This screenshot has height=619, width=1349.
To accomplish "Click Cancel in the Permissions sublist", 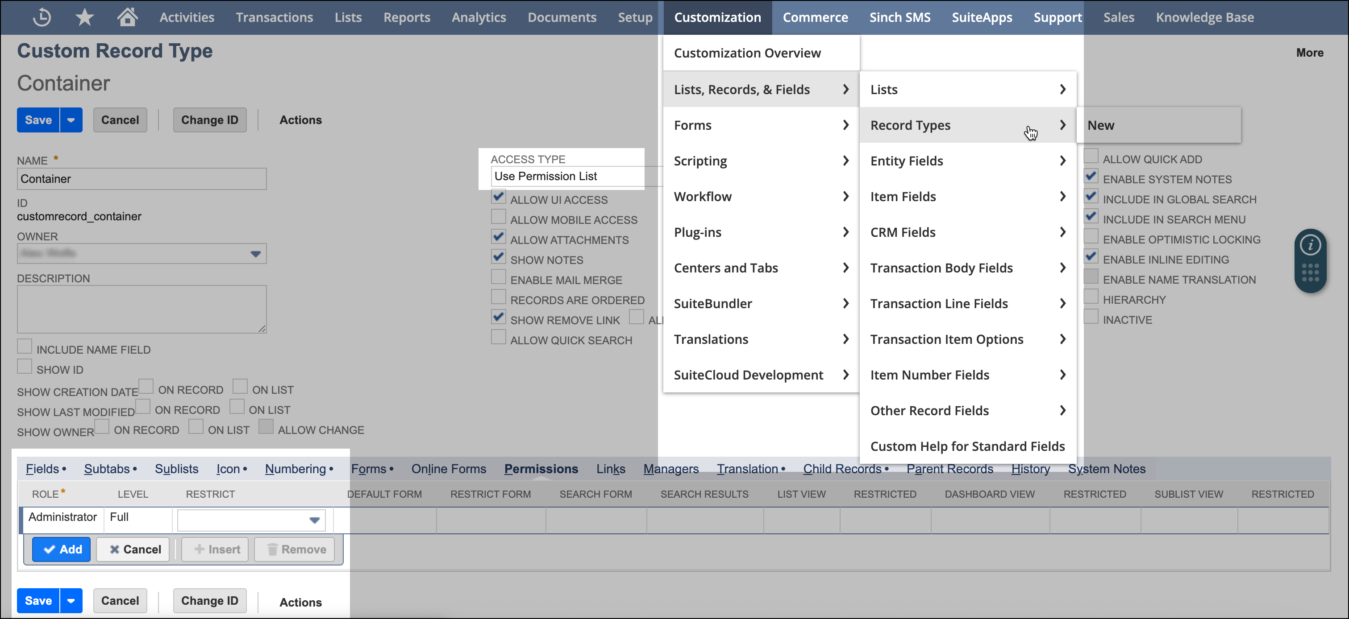I will (x=133, y=549).
